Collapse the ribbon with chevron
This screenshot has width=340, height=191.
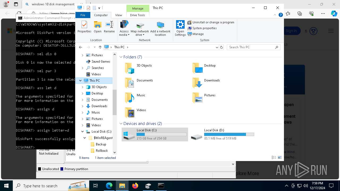[275, 15]
